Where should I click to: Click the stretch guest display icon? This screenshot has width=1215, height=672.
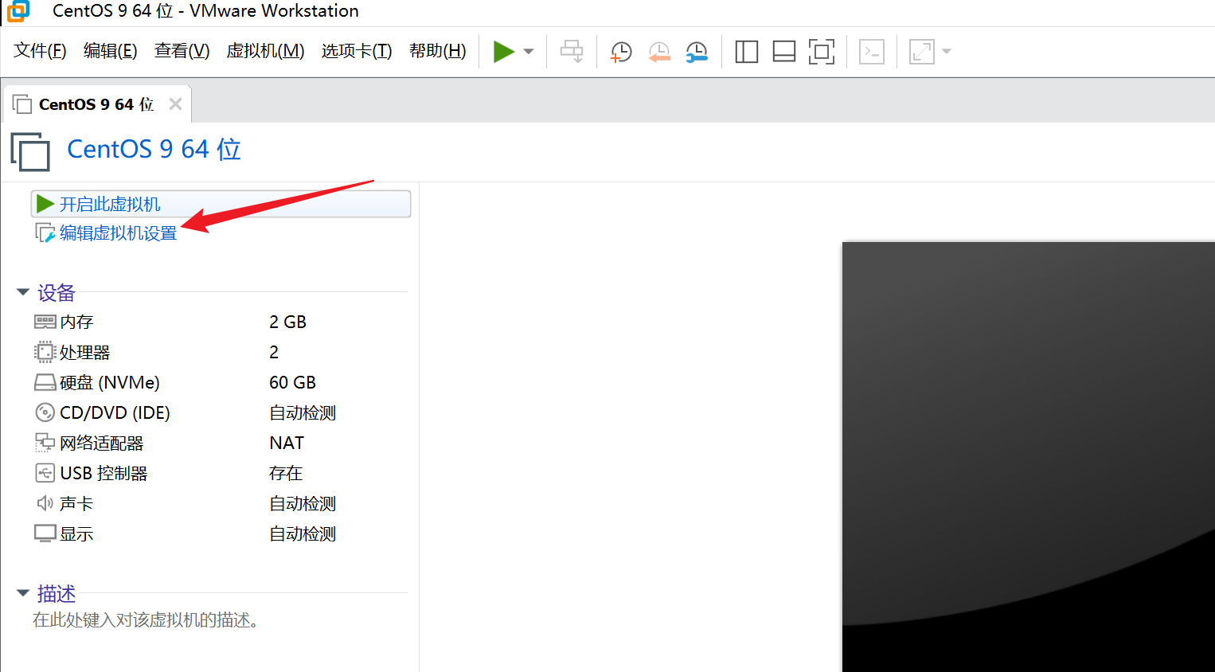tap(922, 52)
